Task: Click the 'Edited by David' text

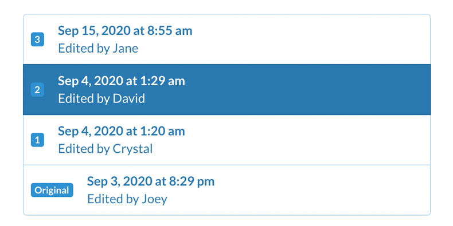Action: (x=101, y=98)
